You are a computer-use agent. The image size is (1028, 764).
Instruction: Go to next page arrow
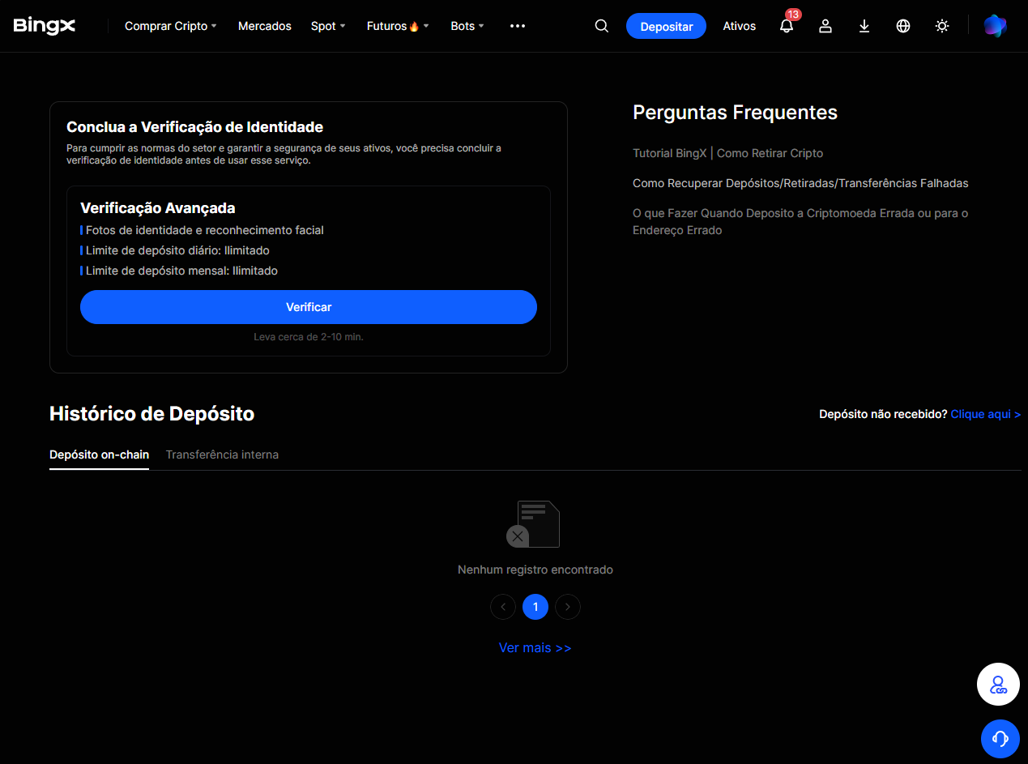click(568, 607)
